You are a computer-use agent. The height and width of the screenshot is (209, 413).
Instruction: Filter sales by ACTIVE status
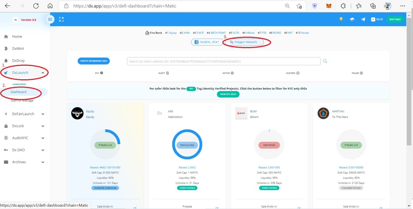(x=228, y=73)
